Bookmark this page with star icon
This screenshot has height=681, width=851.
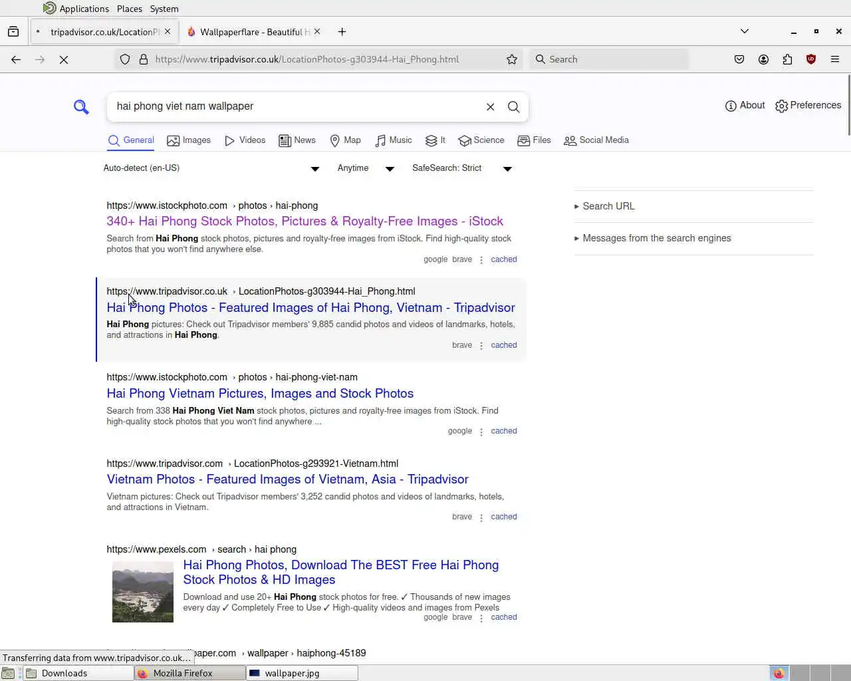[512, 59]
